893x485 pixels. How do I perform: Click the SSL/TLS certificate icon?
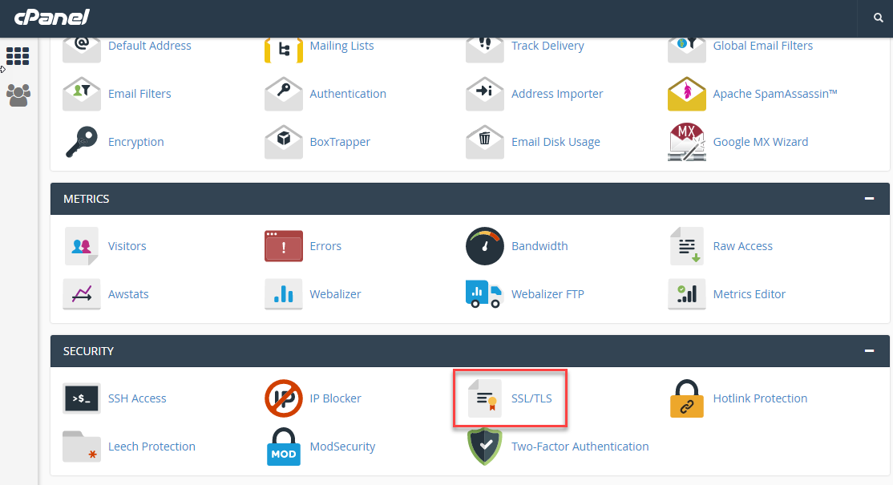coord(485,398)
